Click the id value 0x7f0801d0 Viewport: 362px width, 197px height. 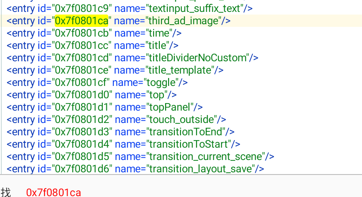point(82,95)
